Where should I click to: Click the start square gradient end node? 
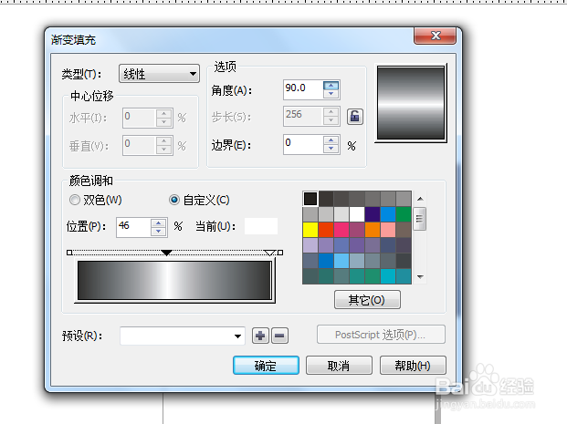click(69, 253)
